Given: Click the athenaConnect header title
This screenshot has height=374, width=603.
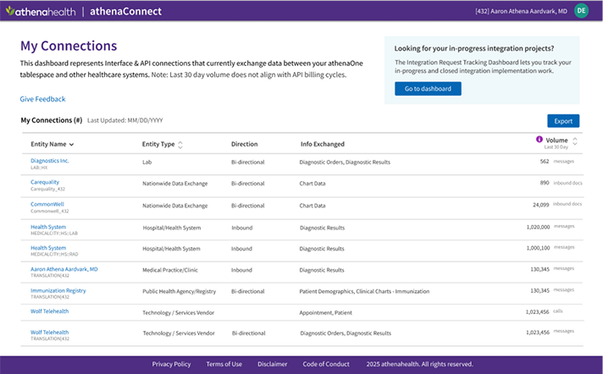Looking at the screenshot, I should (125, 12).
